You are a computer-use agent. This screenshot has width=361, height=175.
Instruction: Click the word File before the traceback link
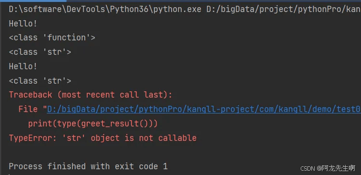28,109
